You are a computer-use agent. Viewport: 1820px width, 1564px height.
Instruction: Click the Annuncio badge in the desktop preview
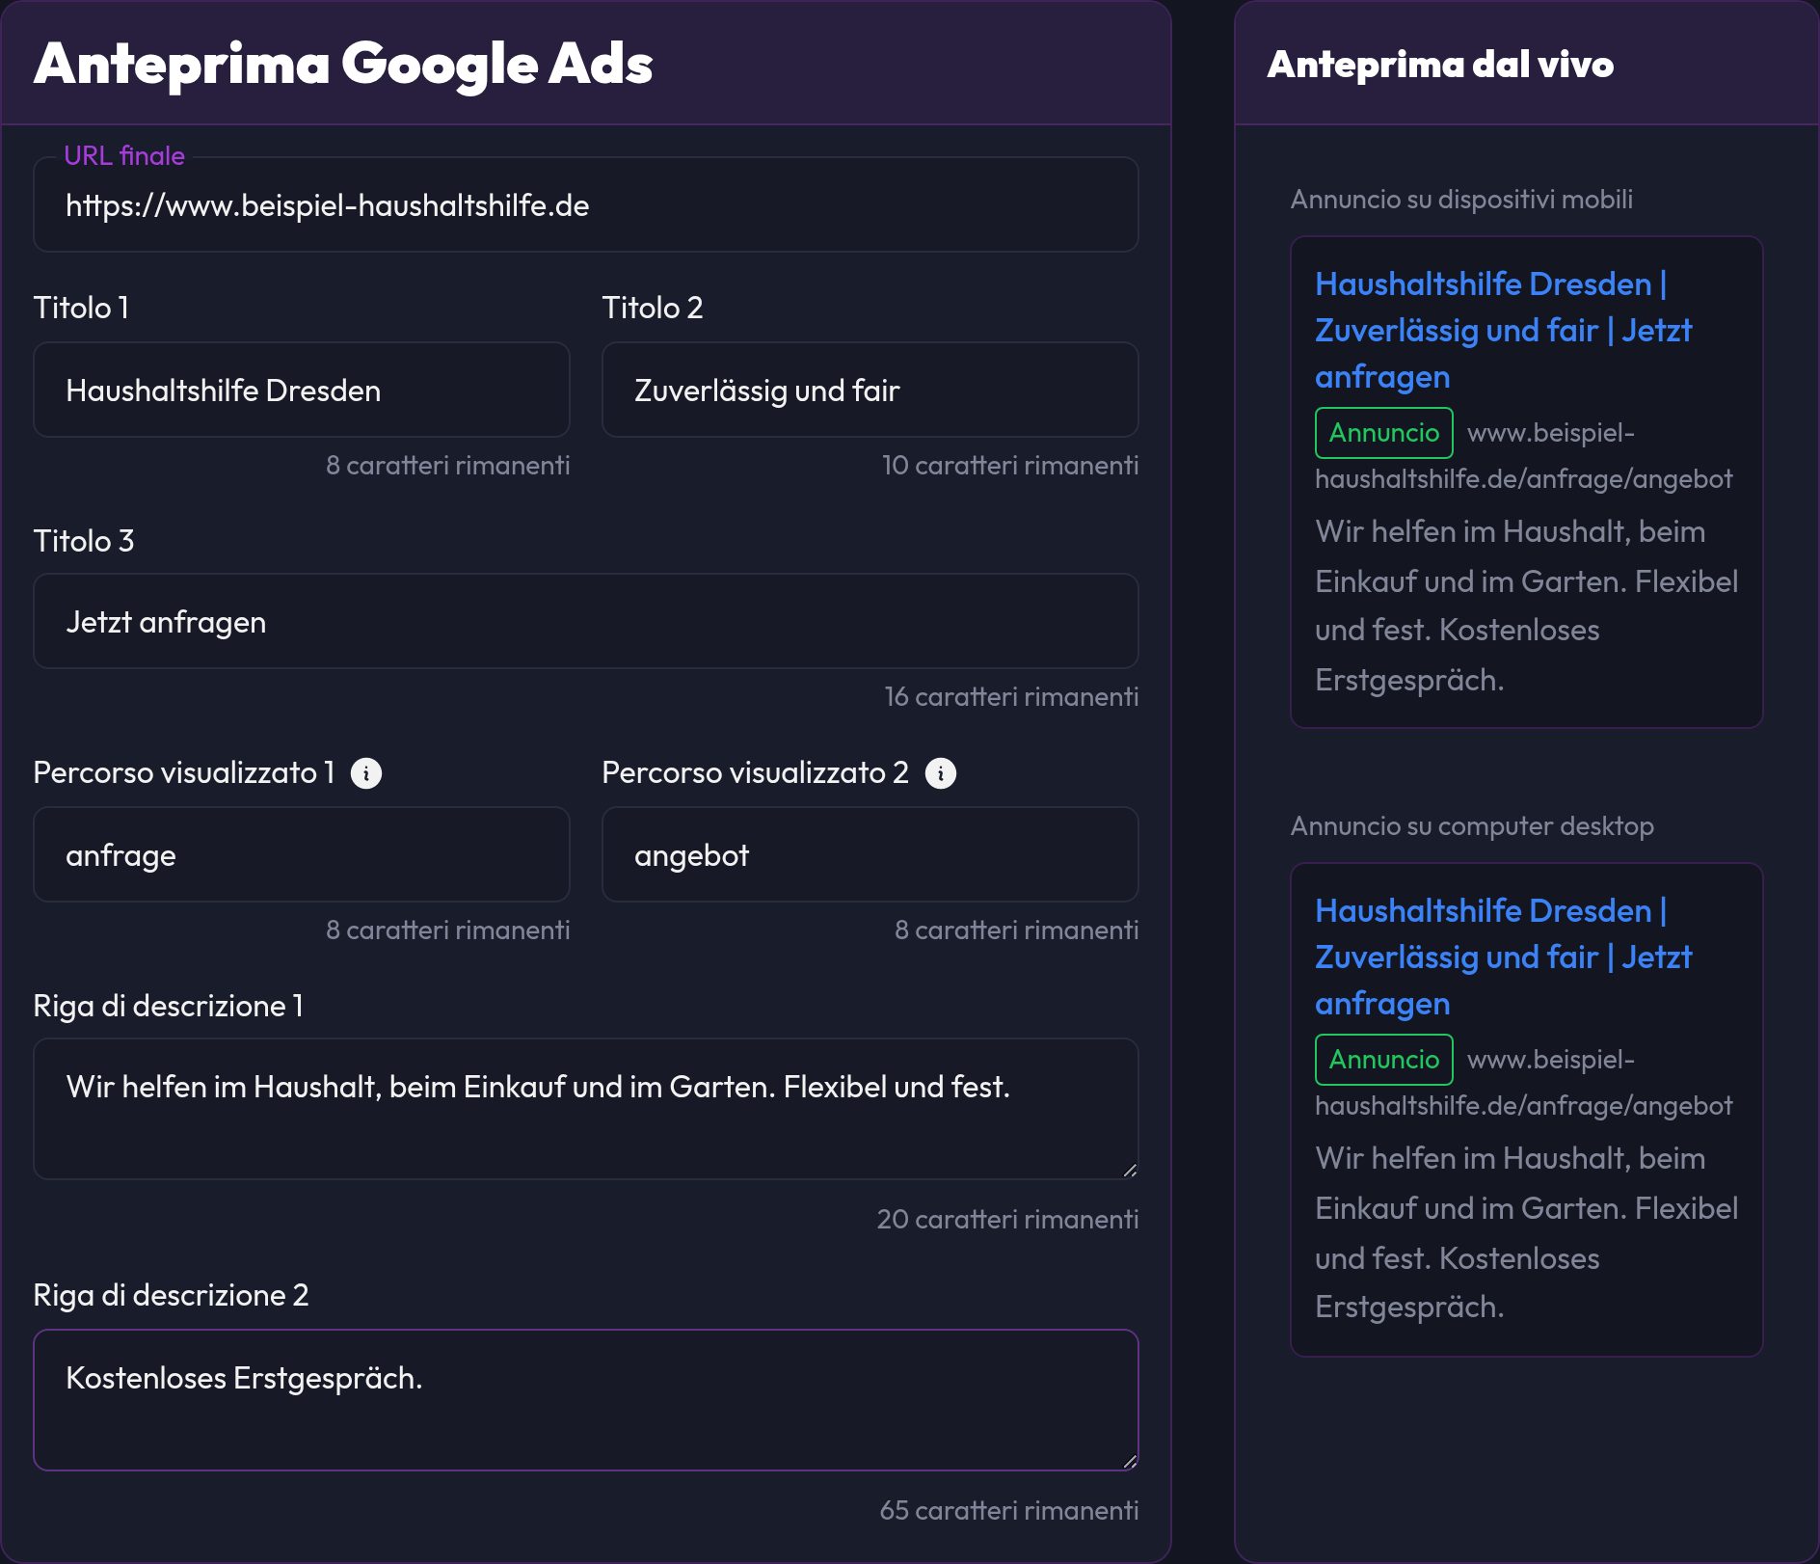point(1384,1060)
